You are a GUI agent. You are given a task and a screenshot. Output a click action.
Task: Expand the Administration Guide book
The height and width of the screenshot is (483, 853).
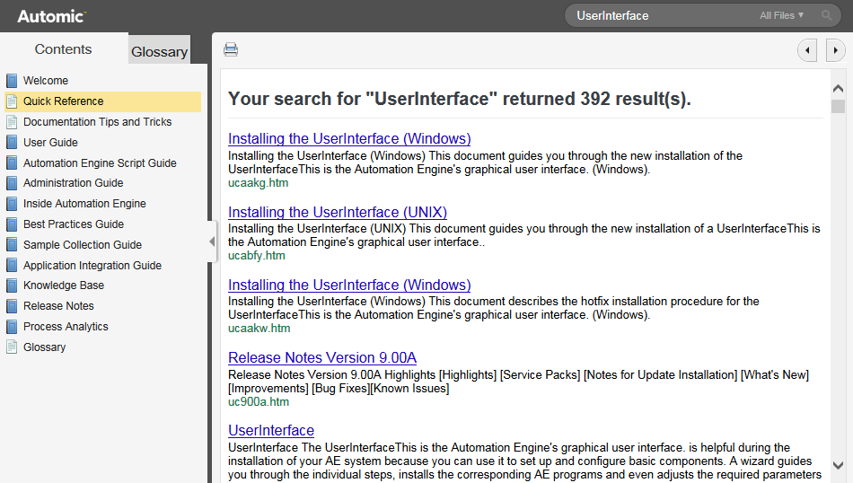pos(73,183)
